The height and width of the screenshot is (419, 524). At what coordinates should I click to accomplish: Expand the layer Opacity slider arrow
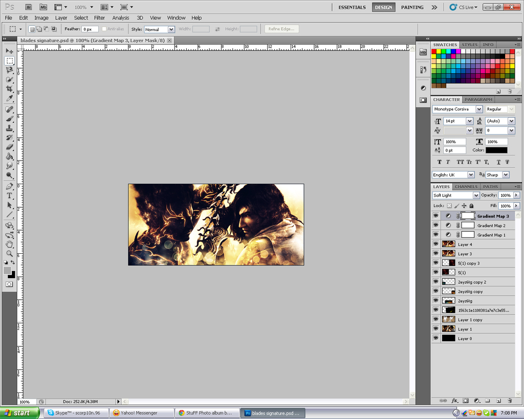point(516,195)
